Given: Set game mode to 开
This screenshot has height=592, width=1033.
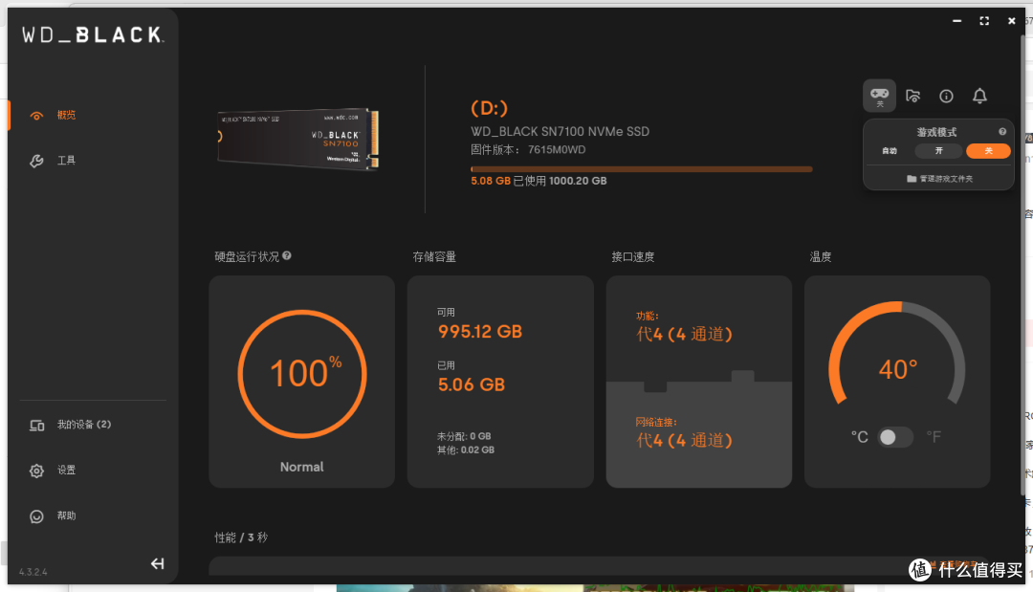Looking at the screenshot, I should [938, 151].
